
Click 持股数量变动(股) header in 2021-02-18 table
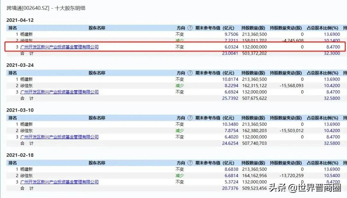pyautogui.click(x=286, y=163)
